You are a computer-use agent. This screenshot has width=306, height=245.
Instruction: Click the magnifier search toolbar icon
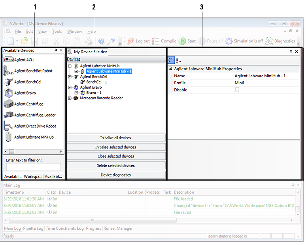[x=111, y=41]
